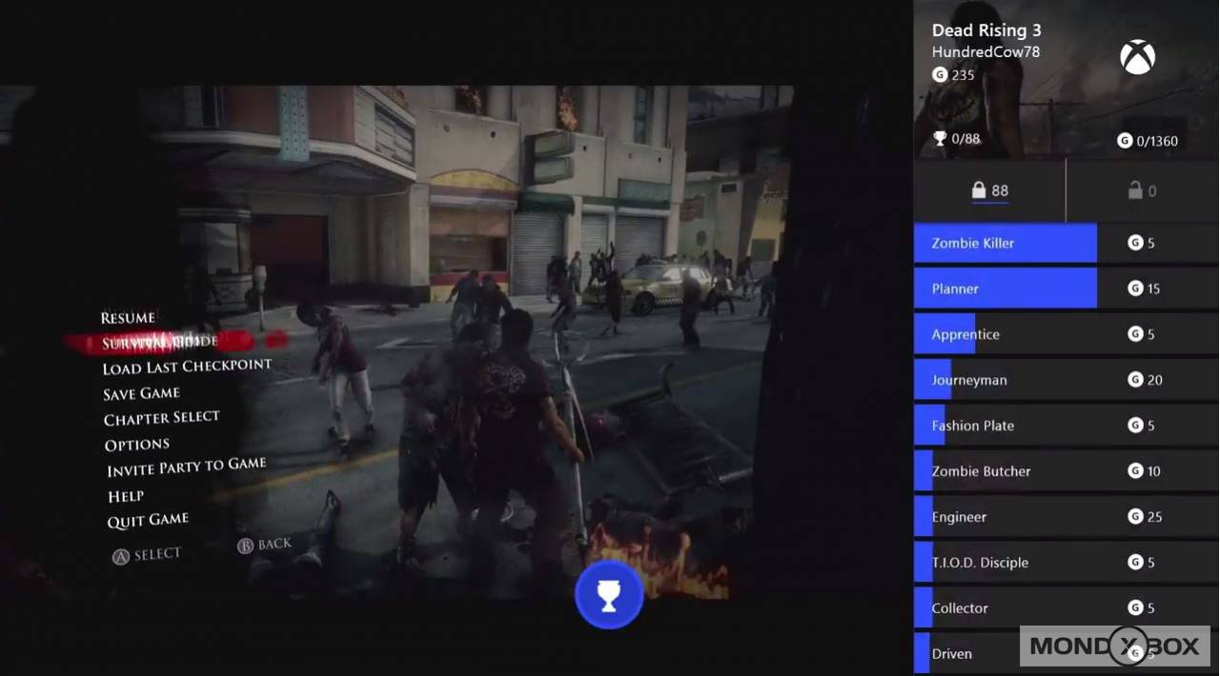This screenshot has width=1220, height=676.
Task: Switch to the unlocked achievements tab
Action: pyautogui.click(x=1142, y=190)
